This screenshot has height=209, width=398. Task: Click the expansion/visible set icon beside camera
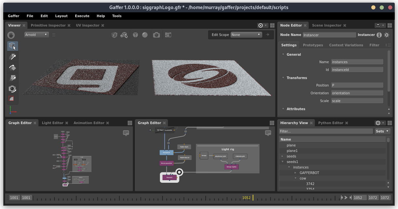[x=168, y=35]
